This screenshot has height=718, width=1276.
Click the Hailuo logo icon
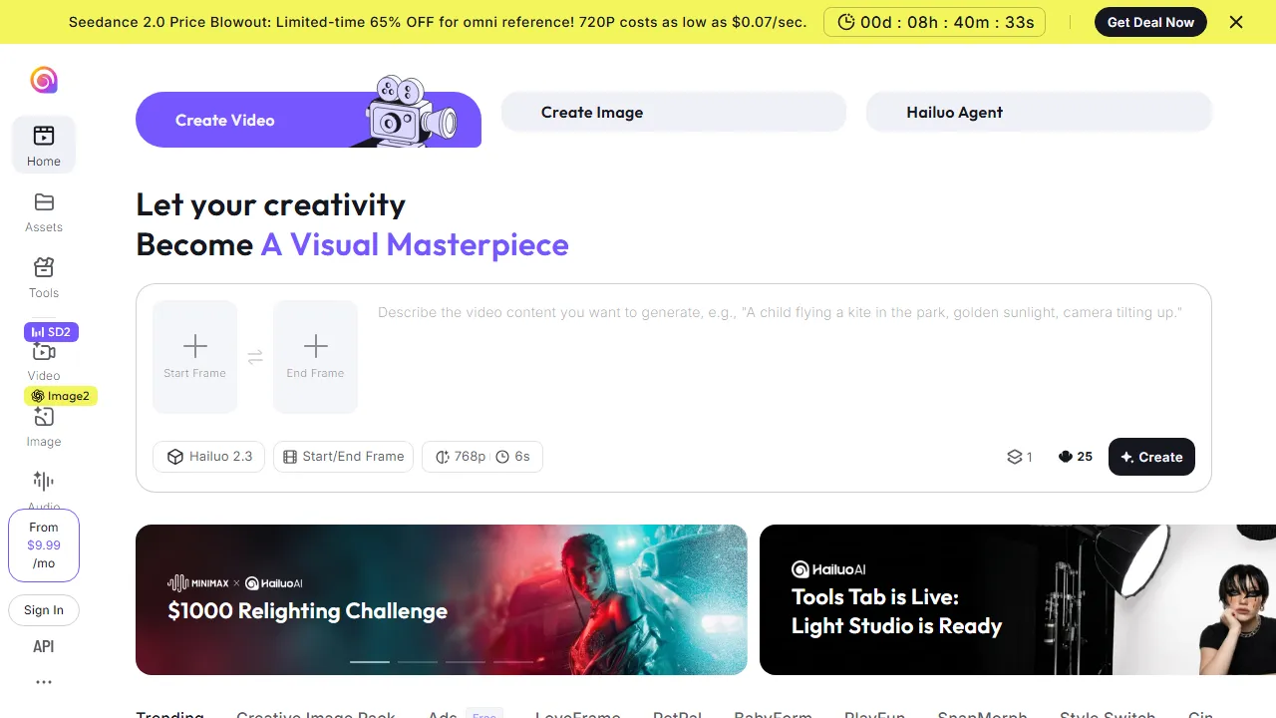(x=44, y=80)
